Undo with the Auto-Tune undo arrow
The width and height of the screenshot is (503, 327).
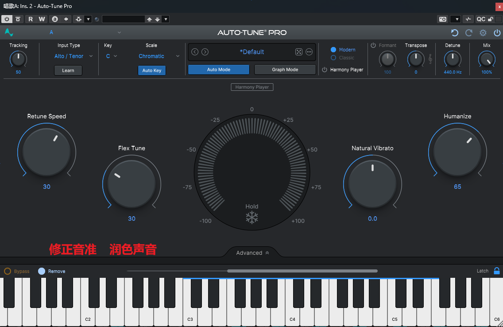tap(455, 33)
